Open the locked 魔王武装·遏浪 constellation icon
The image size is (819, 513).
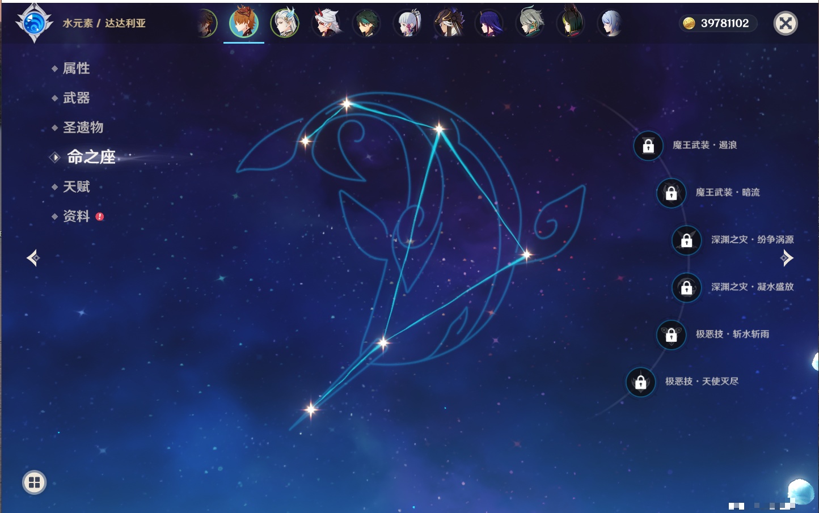(x=648, y=146)
